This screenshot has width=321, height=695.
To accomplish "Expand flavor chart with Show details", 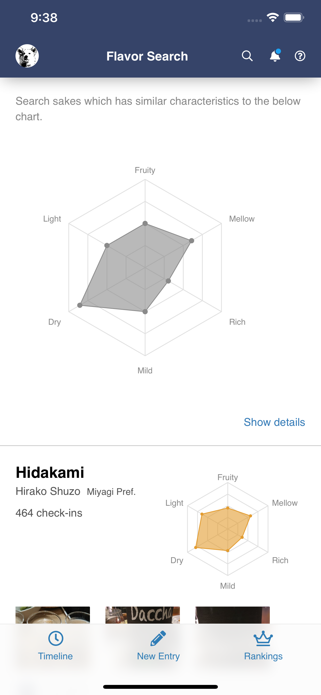I will click(274, 422).
